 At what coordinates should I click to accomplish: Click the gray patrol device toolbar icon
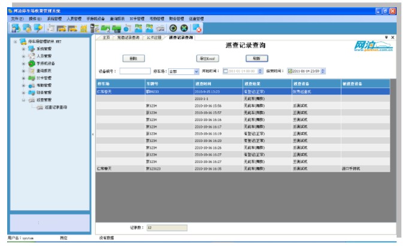pos(160,28)
